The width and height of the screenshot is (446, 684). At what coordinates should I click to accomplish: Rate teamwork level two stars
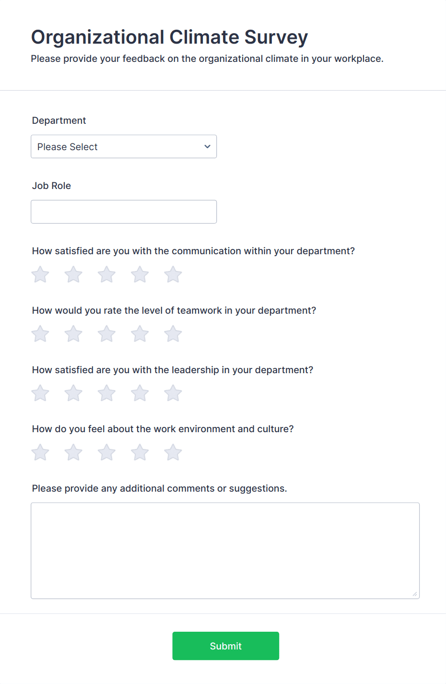coord(73,334)
